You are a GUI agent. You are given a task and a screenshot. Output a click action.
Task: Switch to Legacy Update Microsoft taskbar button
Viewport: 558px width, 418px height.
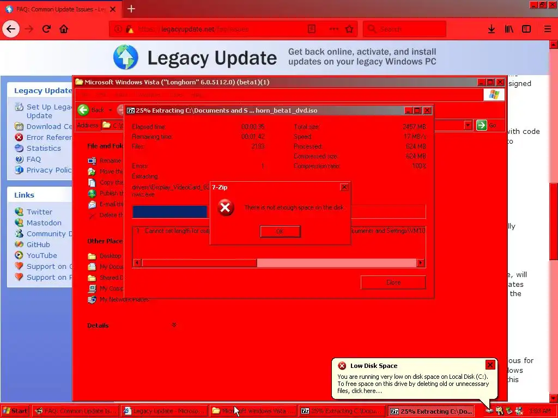pos(165,411)
